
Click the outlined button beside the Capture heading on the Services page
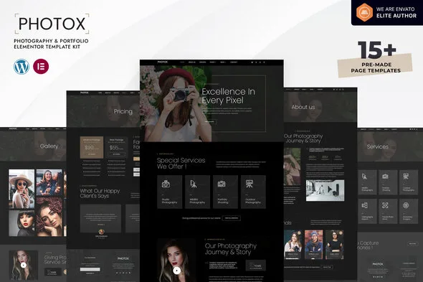point(412,244)
